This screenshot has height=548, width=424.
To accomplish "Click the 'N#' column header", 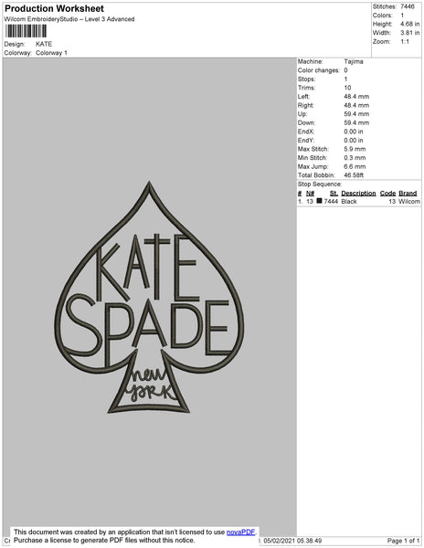I will (310, 193).
